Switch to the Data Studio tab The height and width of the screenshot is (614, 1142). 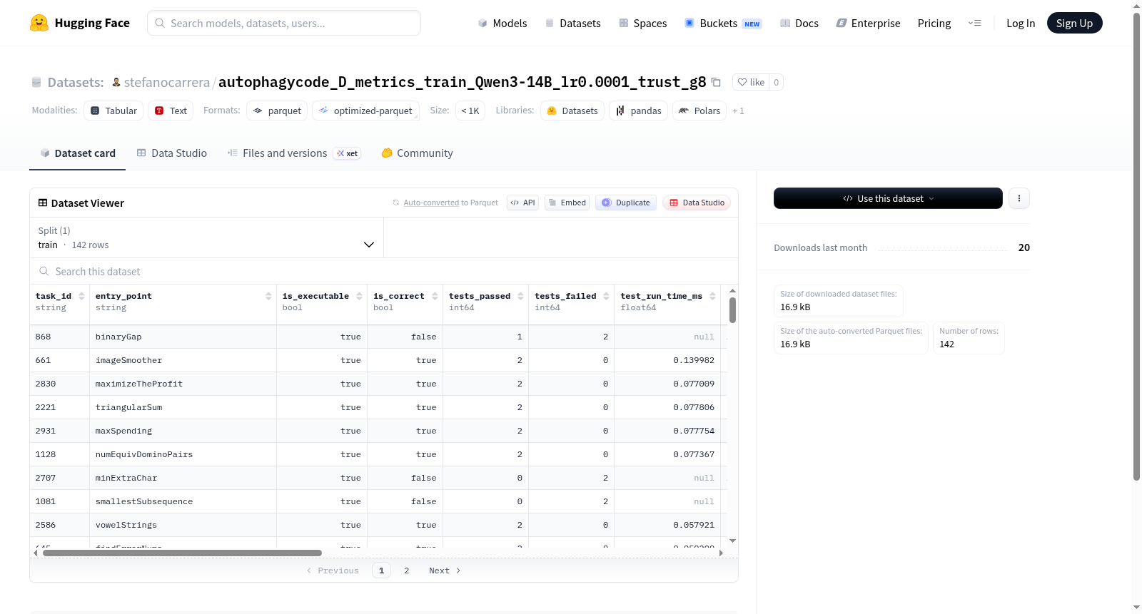[172, 153]
